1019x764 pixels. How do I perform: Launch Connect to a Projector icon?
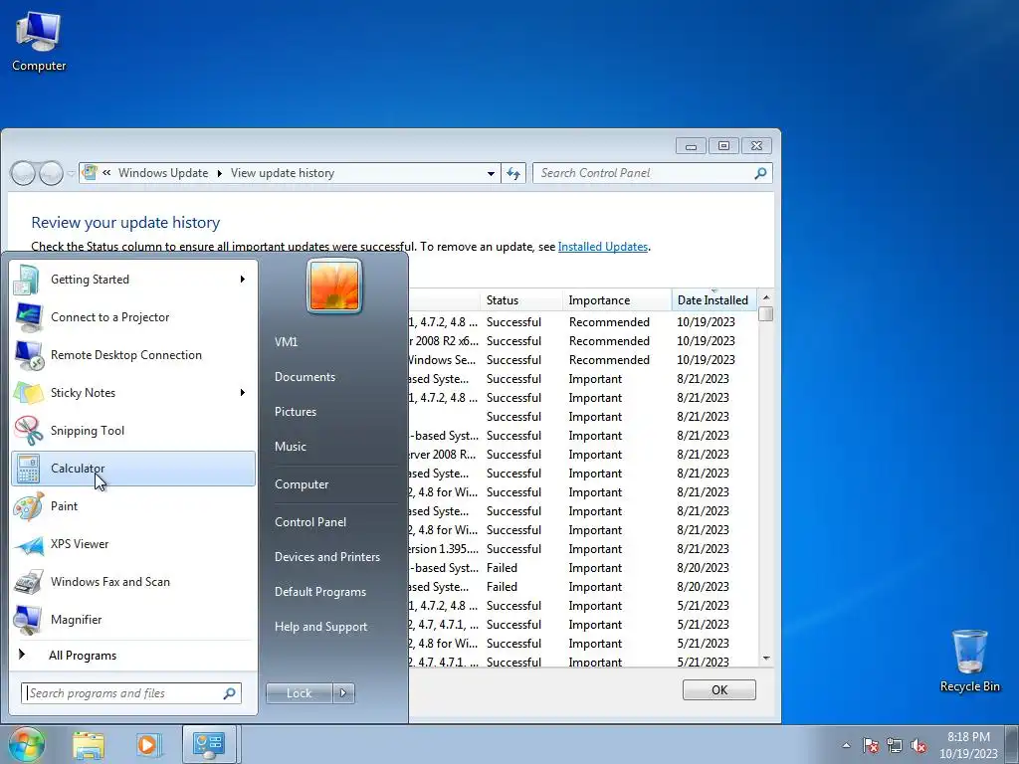pyautogui.click(x=28, y=317)
